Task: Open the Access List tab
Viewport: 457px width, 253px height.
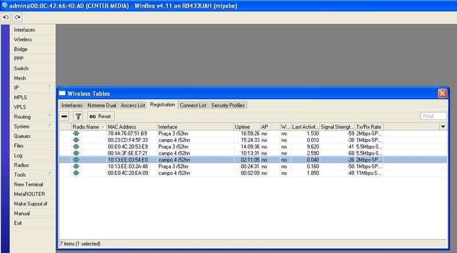Action: (133, 105)
